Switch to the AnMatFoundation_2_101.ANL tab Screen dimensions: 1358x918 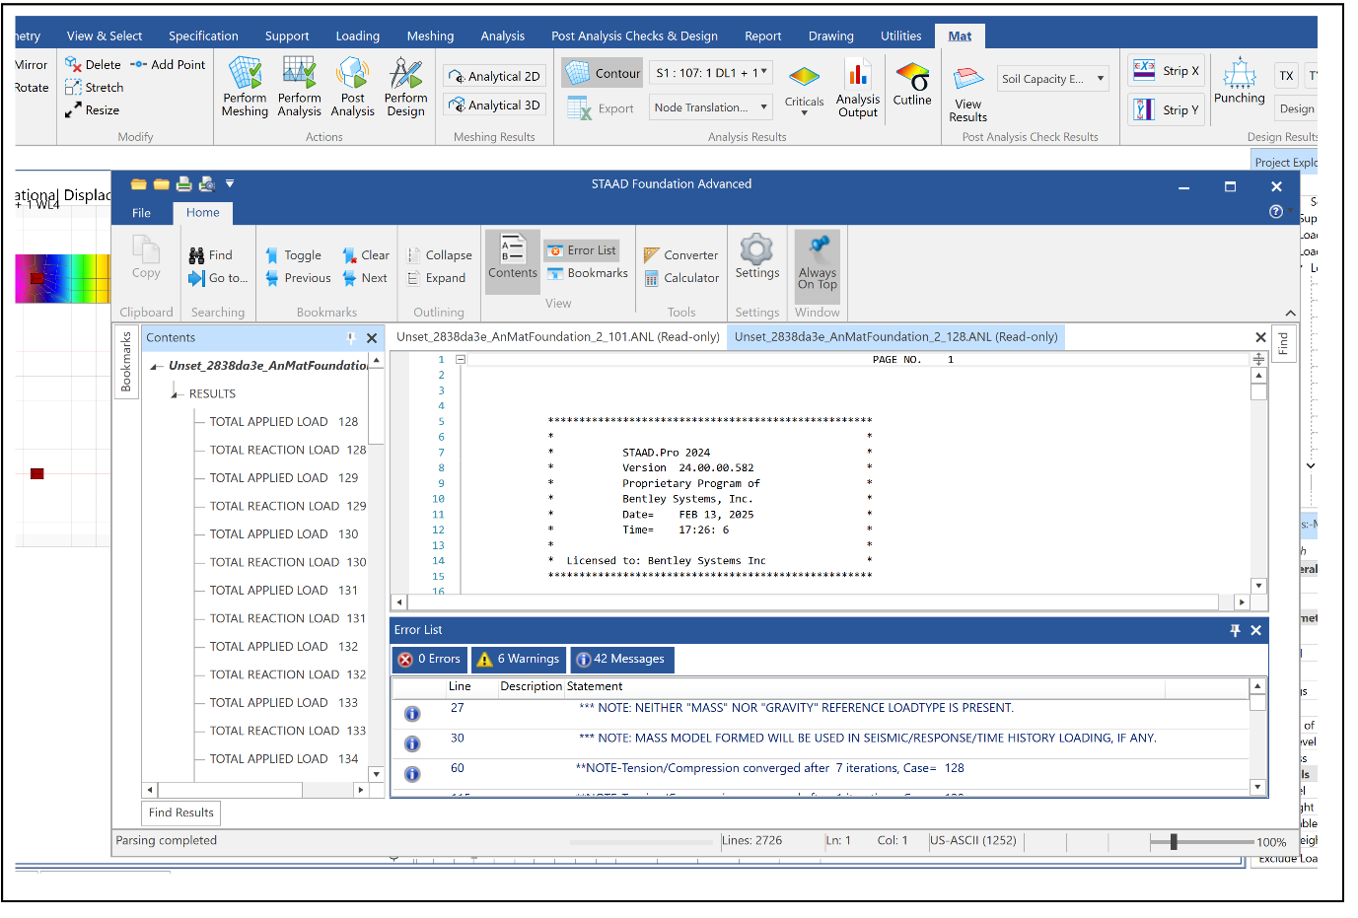click(557, 337)
